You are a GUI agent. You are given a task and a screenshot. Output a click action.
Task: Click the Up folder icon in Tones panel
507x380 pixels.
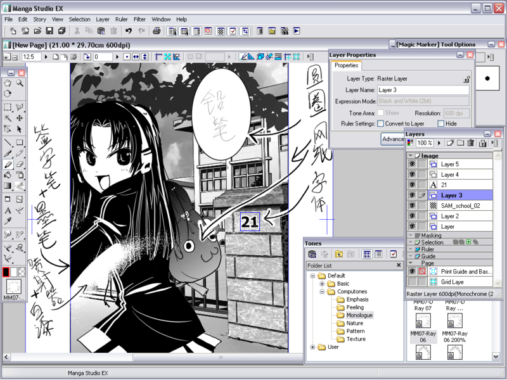point(338,255)
